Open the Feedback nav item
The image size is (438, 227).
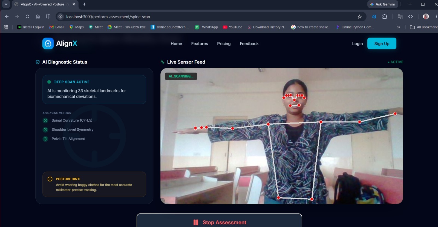point(249,44)
